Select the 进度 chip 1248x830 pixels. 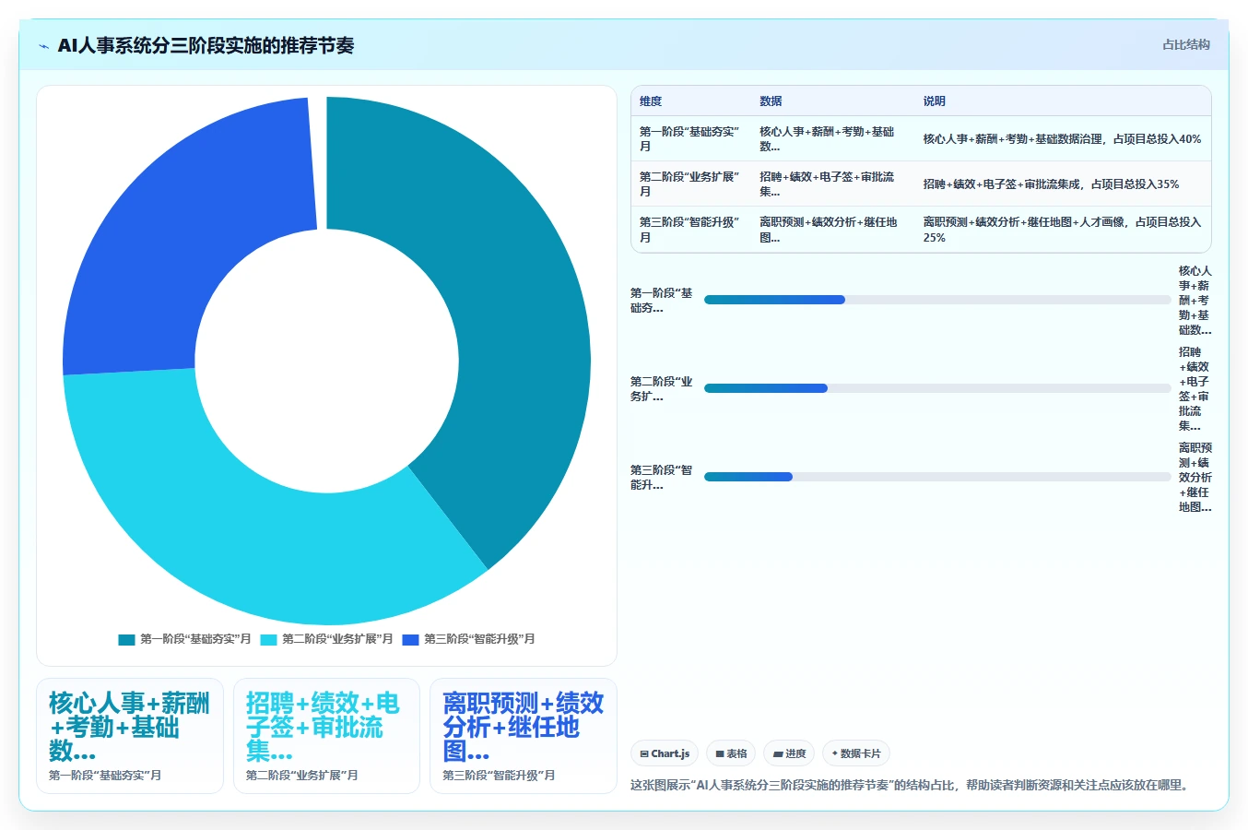[x=789, y=753]
